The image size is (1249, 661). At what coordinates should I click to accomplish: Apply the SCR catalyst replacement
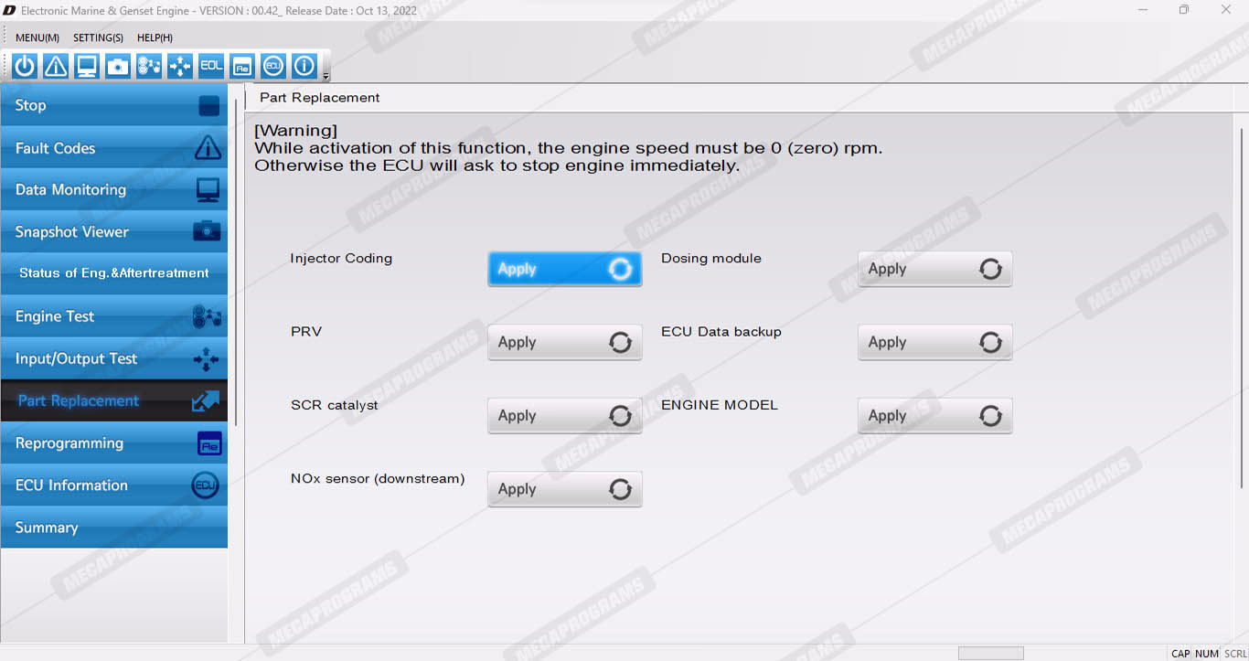pyautogui.click(x=565, y=415)
